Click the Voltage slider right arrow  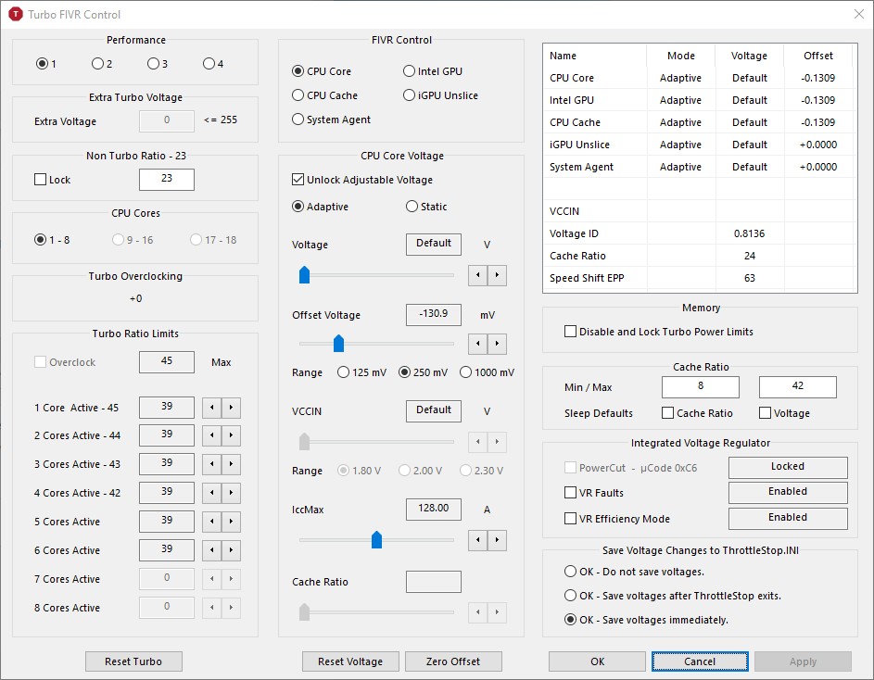coord(497,275)
